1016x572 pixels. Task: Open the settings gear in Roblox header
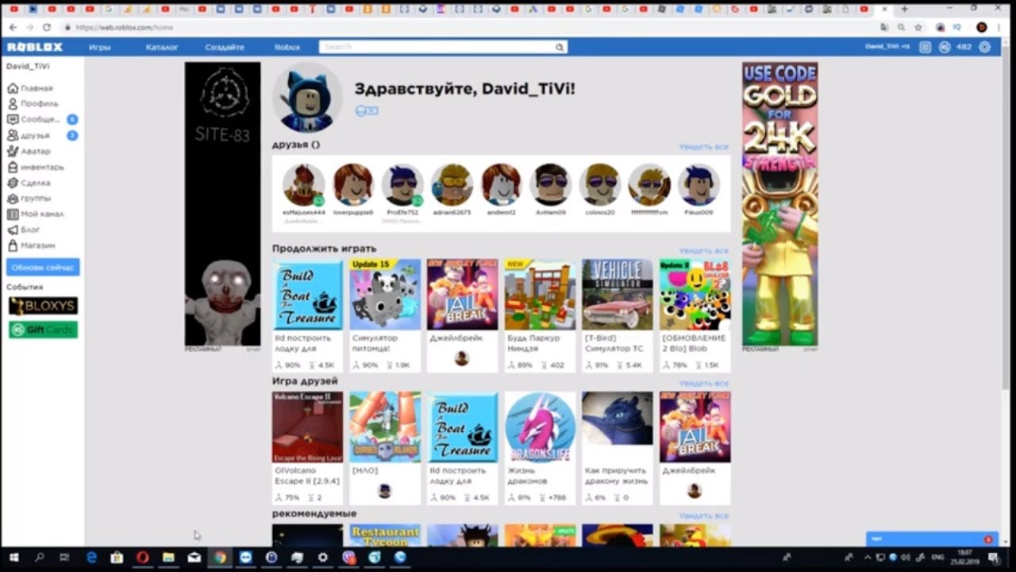(x=985, y=48)
